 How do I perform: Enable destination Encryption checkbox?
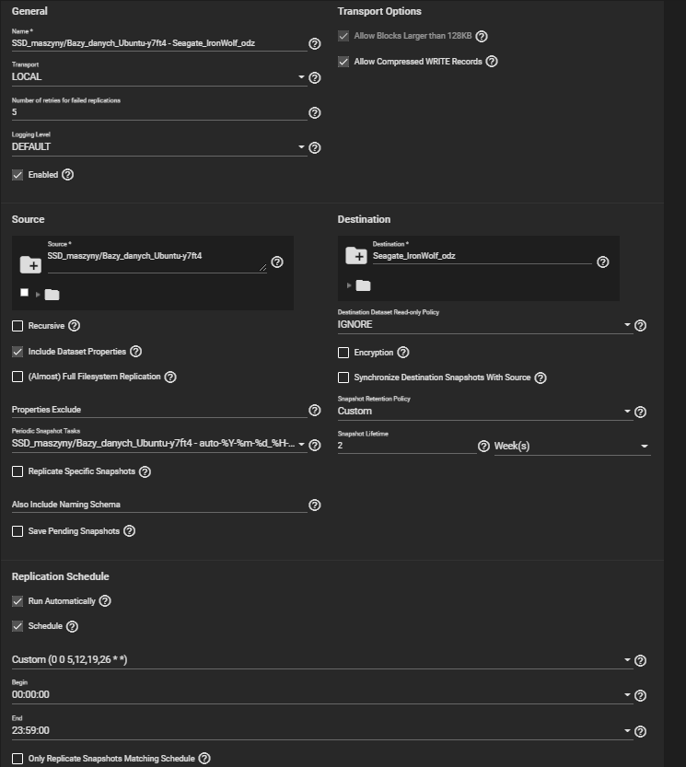[343, 353]
